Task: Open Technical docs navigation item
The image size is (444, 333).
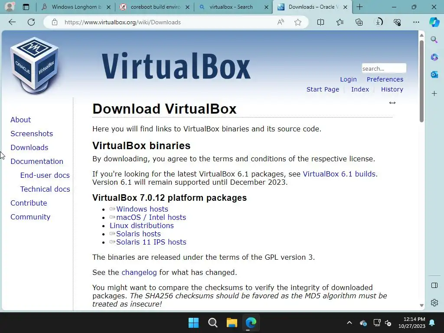Action: pyautogui.click(x=45, y=189)
